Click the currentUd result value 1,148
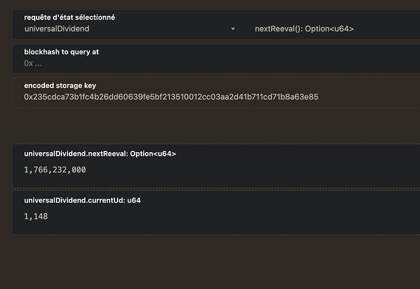Screen dimensions: 420x289 36,216
